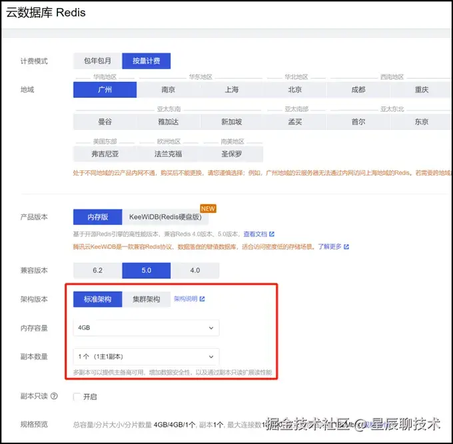Click the 多副本可以提供主备高可用 hint text
This screenshot has width=453, height=444.
[x=173, y=373]
